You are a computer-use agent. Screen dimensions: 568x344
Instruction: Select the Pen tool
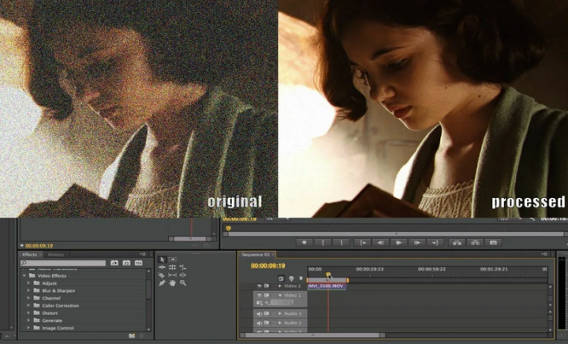162,282
